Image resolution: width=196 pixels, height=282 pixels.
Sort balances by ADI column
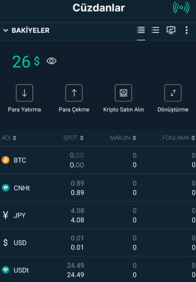coord(9,138)
